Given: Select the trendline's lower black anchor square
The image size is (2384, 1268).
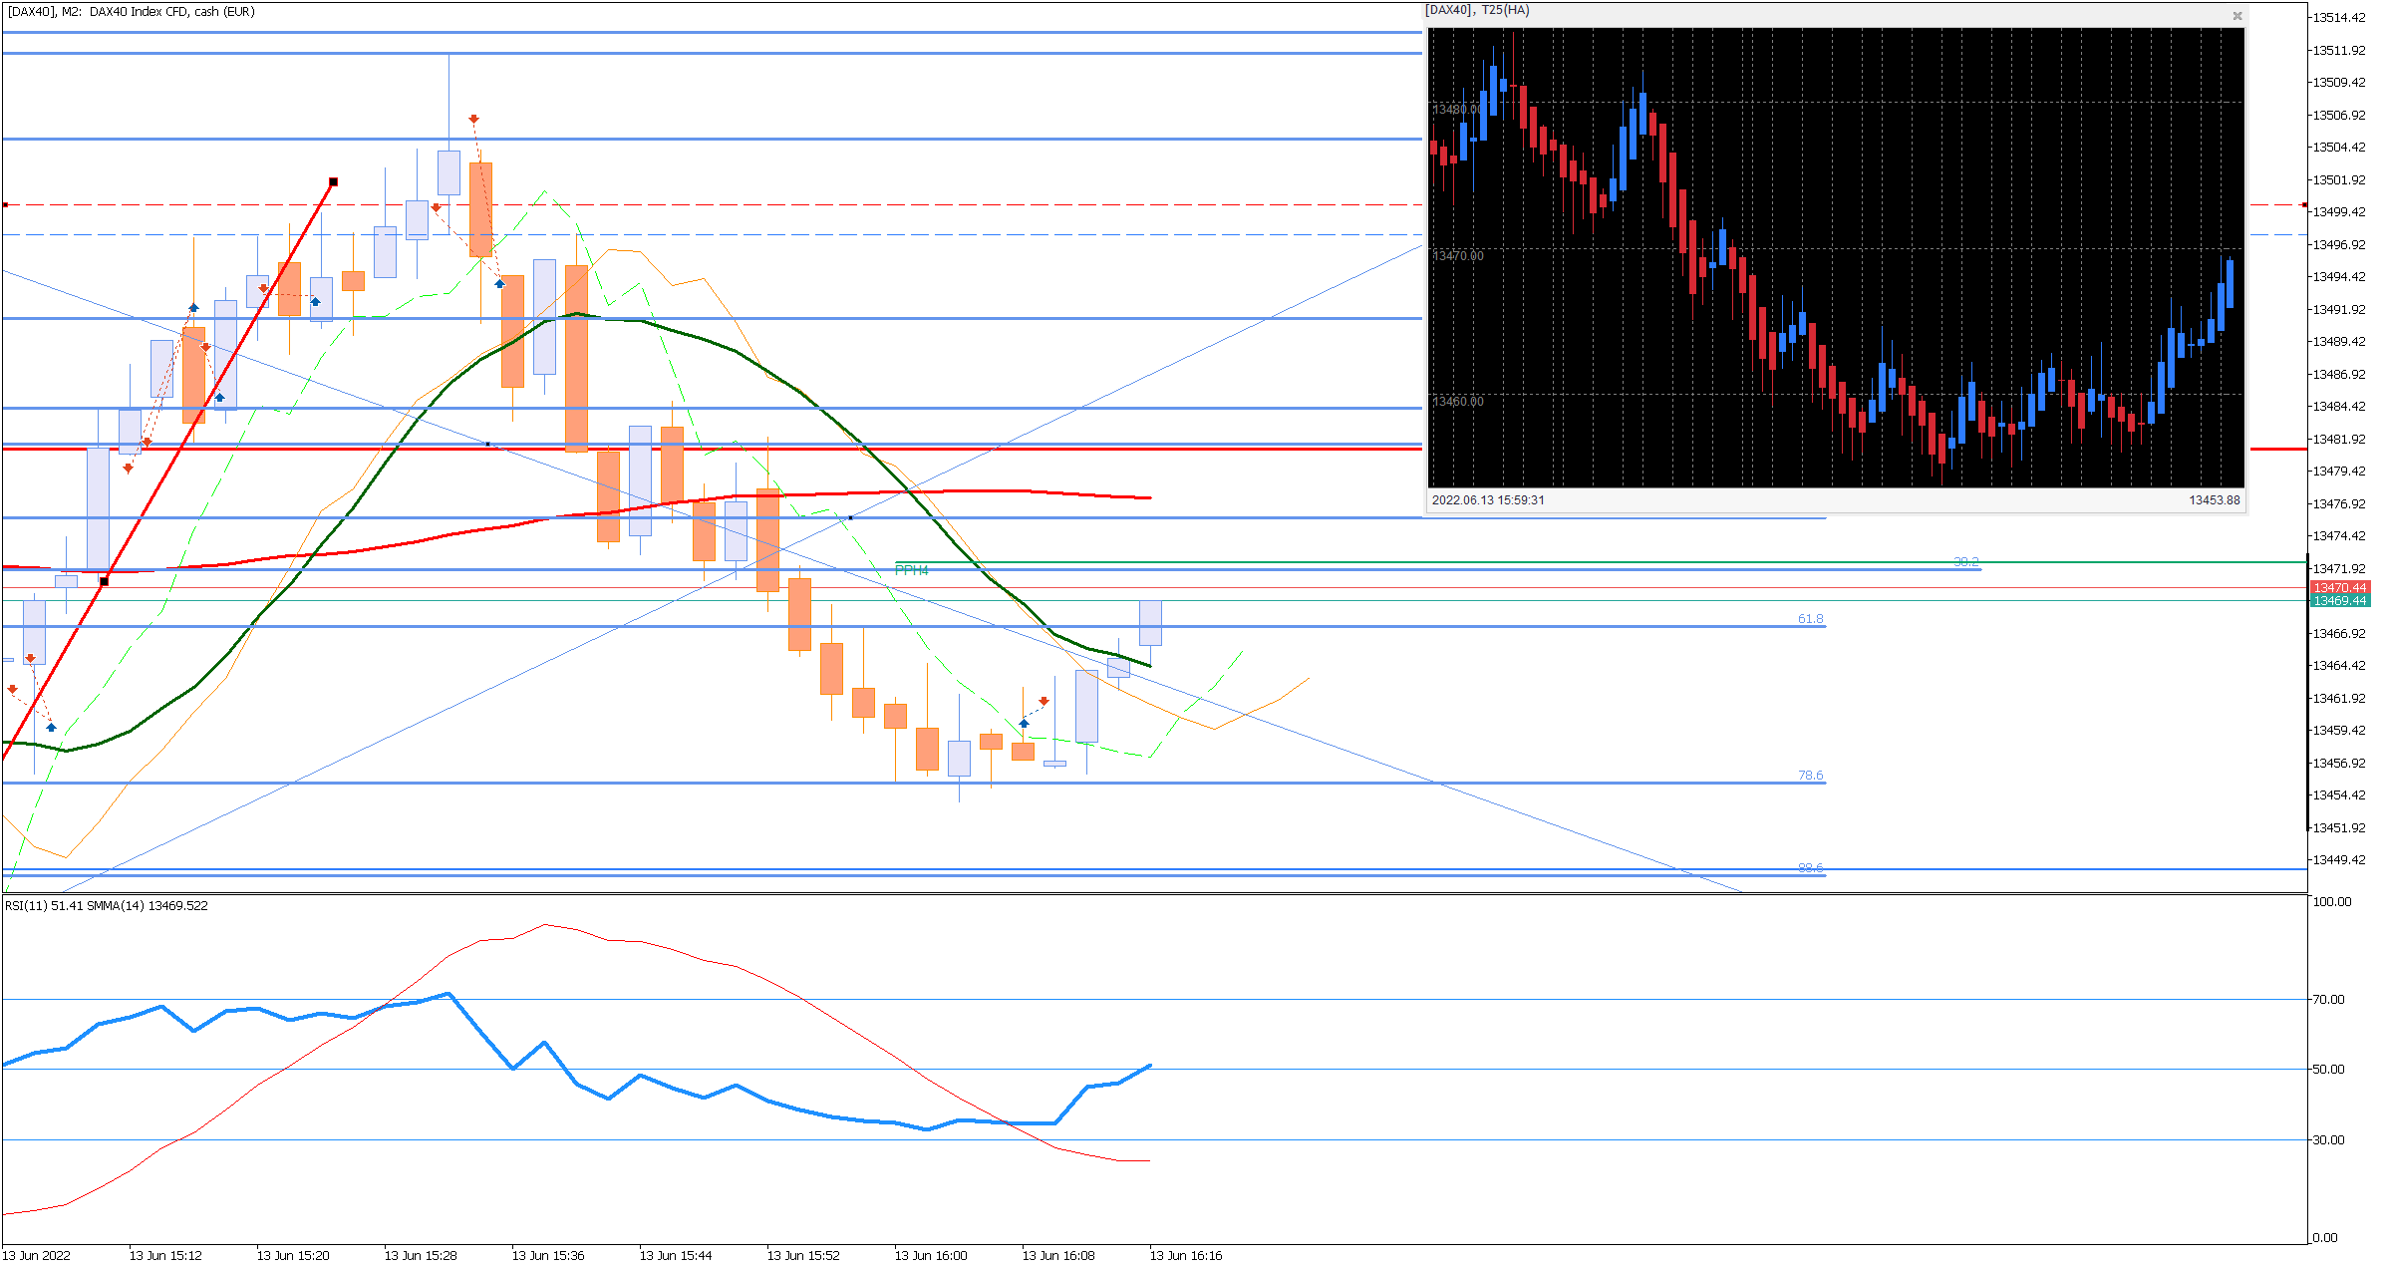Looking at the screenshot, I should point(105,582).
